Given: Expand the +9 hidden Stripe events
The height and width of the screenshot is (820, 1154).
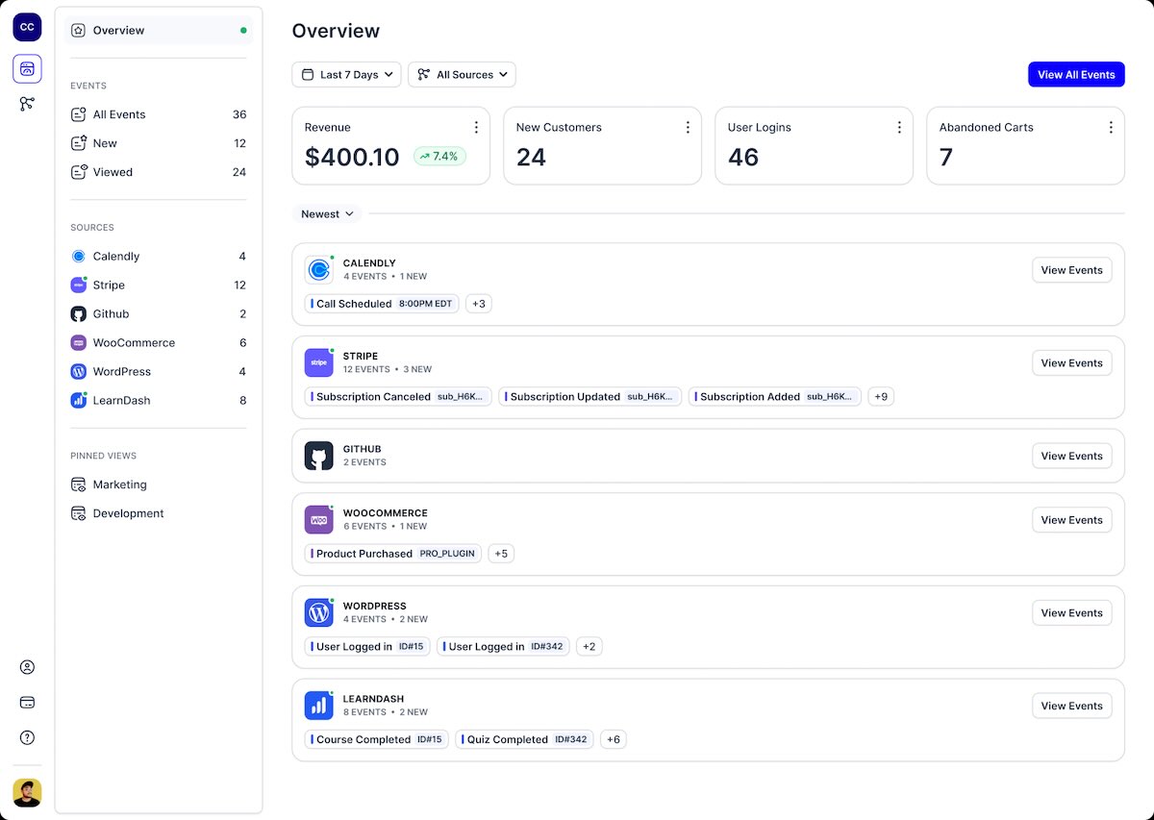Looking at the screenshot, I should pyautogui.click(x=880, y=396).
